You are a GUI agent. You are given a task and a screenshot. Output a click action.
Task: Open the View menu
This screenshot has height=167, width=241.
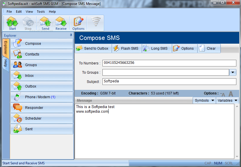point(29,12)
